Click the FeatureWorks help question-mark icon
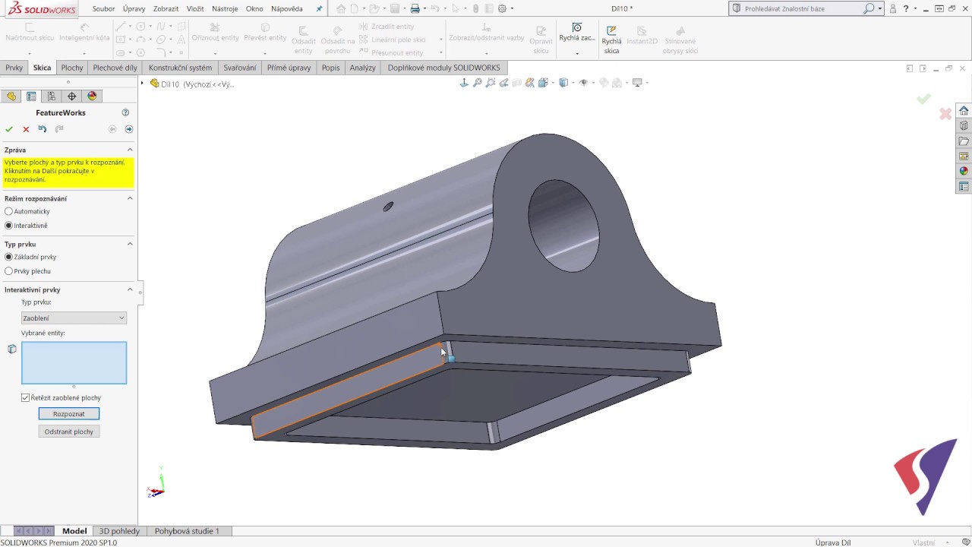972x547 pixels. pyautogui.click(x=126, y=112)
